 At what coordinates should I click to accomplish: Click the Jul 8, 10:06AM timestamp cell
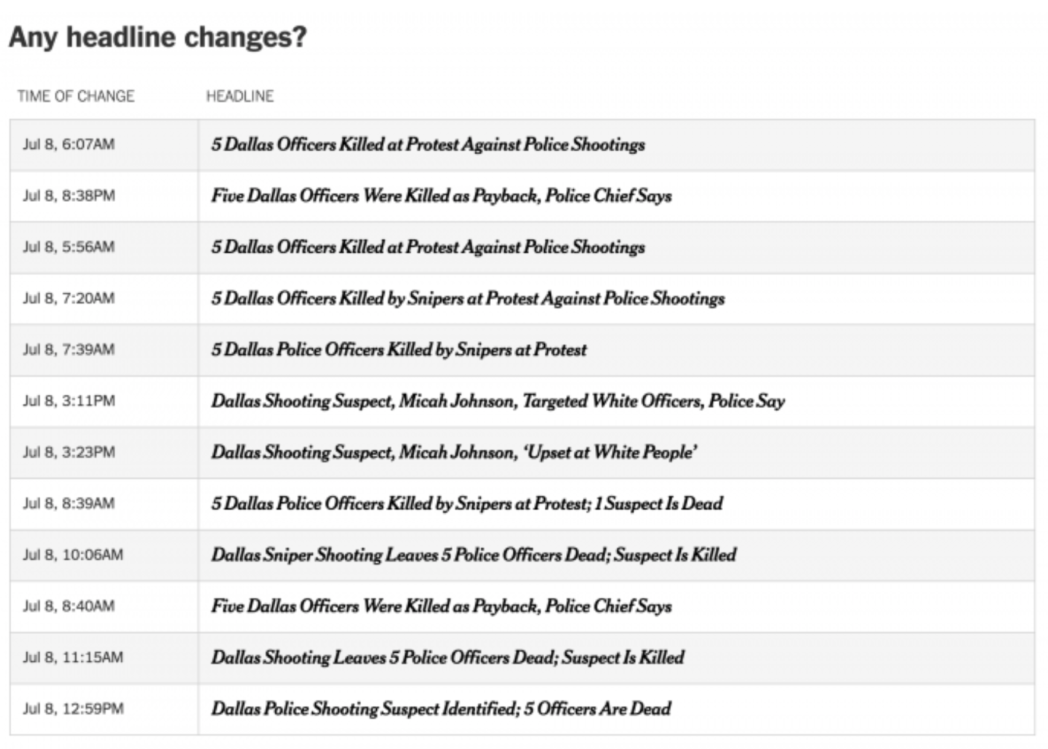[104, 555]
